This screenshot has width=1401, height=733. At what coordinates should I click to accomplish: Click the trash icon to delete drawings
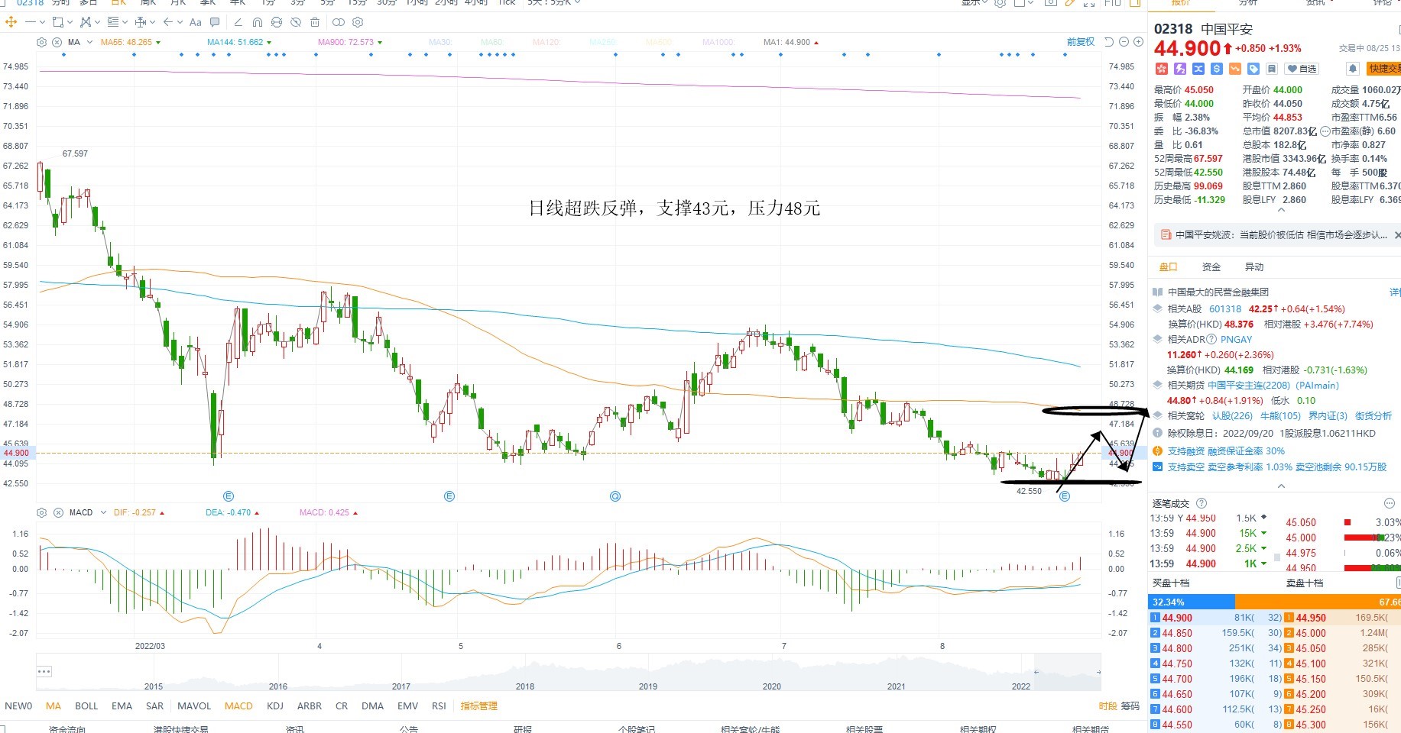[x=315, y=22]
